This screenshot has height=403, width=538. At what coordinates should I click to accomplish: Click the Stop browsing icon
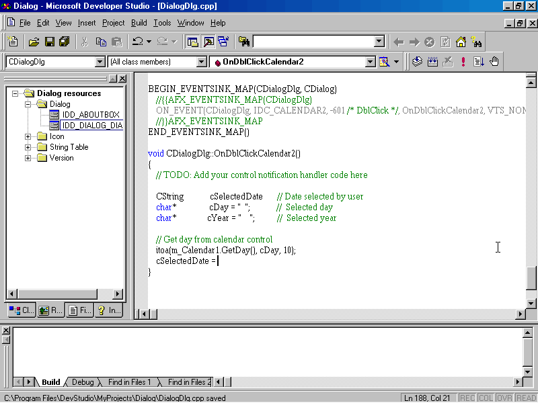(430, 42)
